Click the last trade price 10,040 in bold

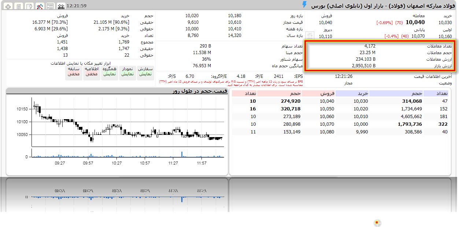click(415, 22)
